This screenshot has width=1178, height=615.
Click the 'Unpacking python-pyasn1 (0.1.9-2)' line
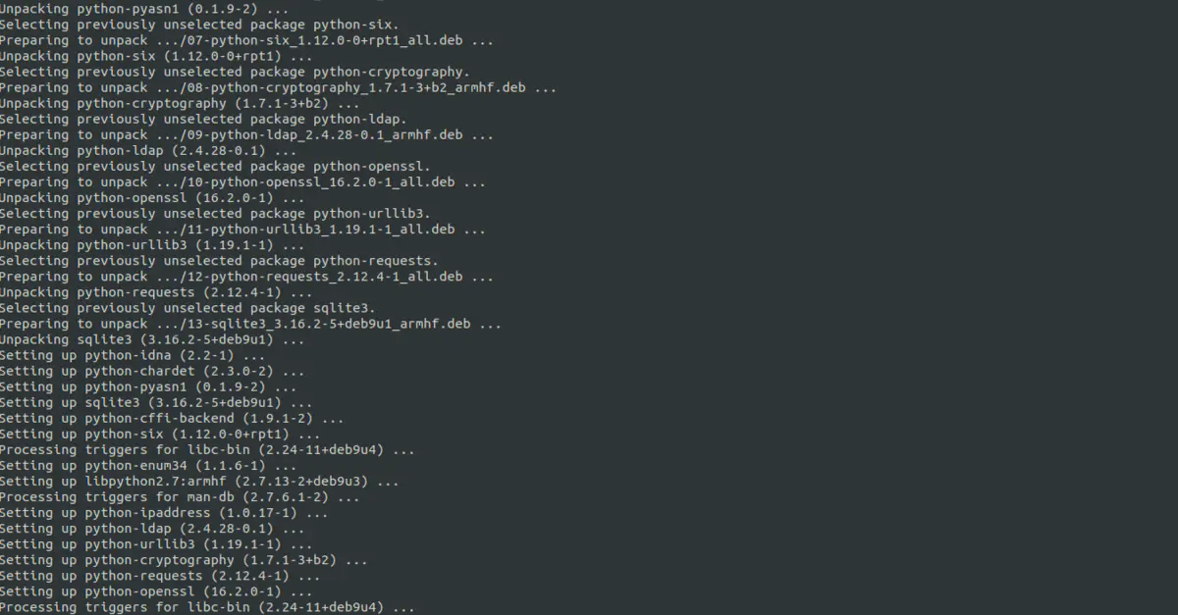pyautogui.click(x=136, y=9)
